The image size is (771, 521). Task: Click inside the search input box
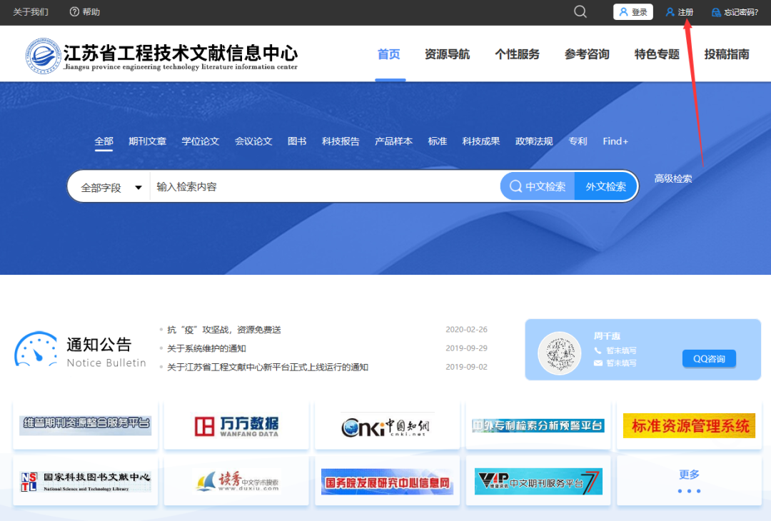click(x=307, y=186)
